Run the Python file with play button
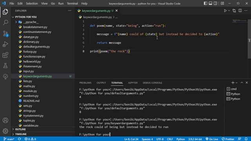 pyautogui.click(x=225, y=11)
